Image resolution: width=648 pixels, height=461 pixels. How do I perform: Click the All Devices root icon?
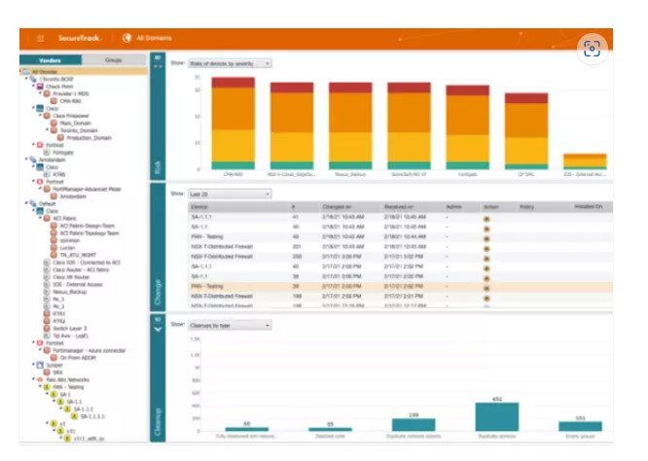(26, 72)
